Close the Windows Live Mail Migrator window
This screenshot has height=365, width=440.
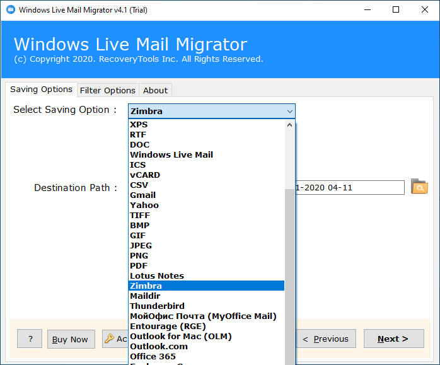pyautogui.click(x=425, y=9)
